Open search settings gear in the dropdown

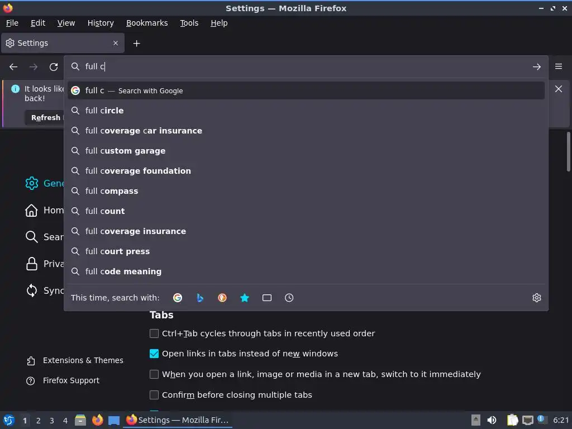pyautogui.click(x=537, y=298)
